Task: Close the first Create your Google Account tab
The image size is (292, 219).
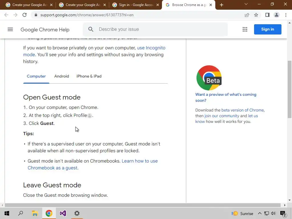Action: (x=51, y=5)
